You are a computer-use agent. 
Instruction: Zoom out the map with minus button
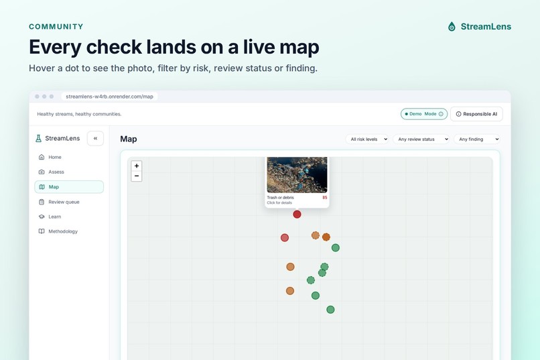[137, 176]
